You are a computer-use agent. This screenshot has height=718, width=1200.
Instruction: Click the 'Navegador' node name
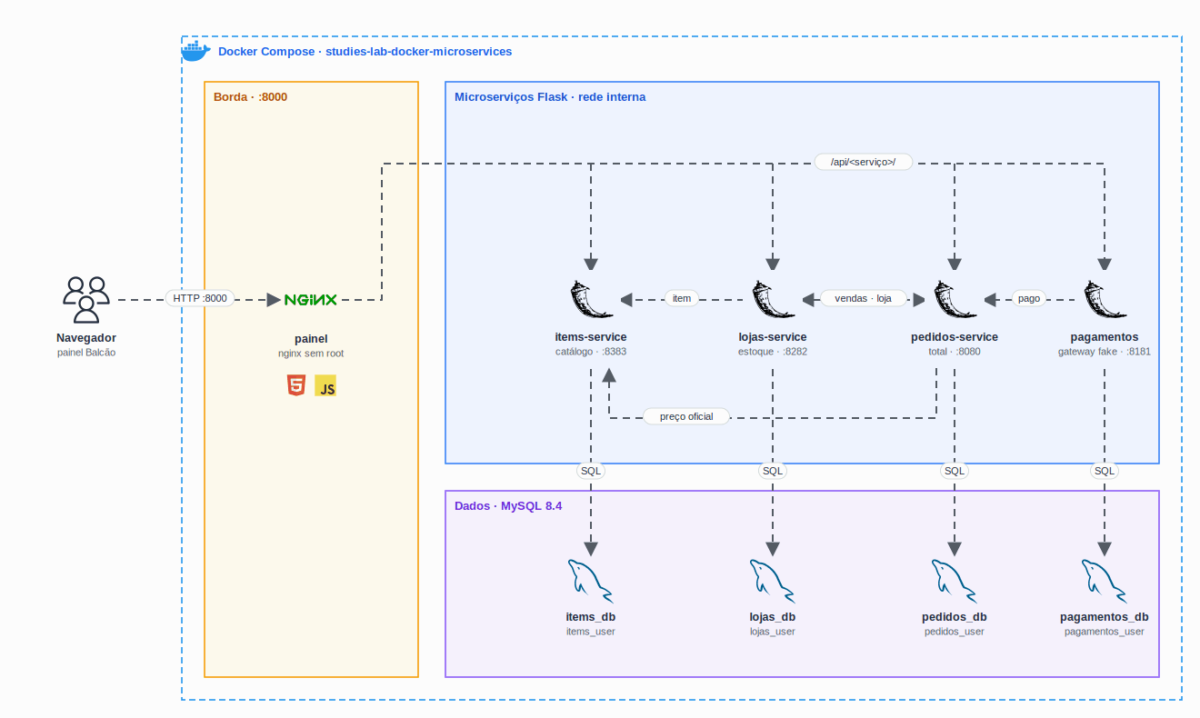pyautogui.click(x=86, y=337)
